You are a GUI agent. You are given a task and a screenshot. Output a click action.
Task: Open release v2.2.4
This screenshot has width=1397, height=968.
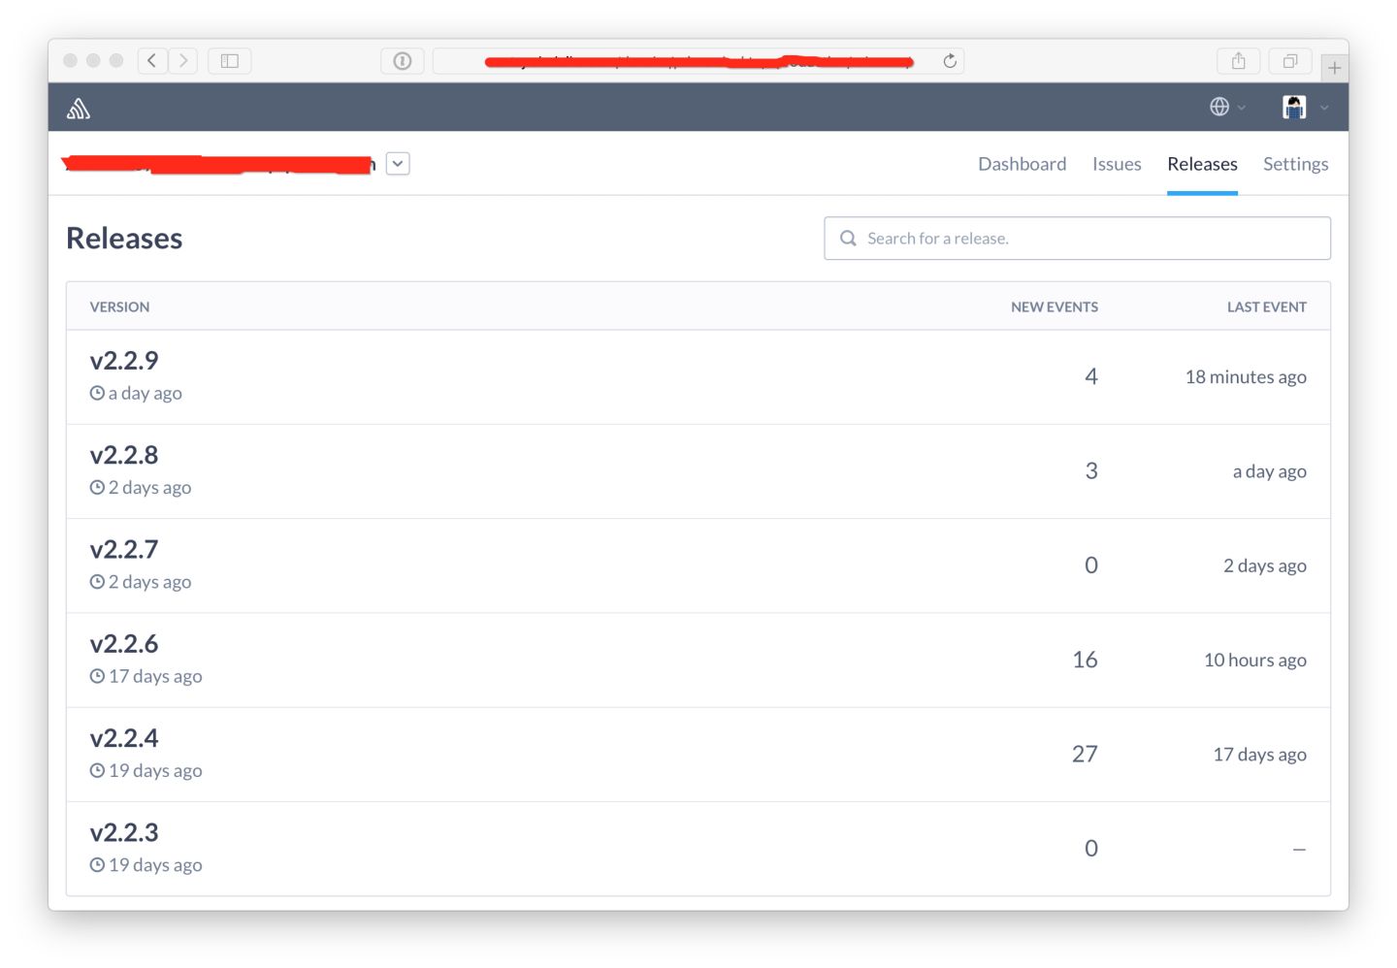click(124, 738)
